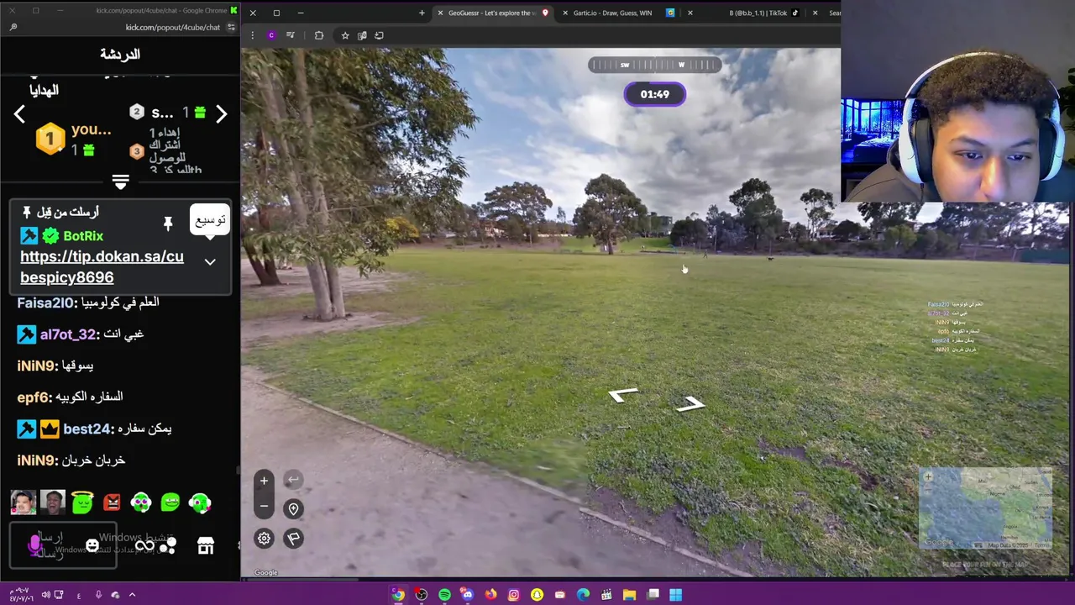The height and width of the screenshot is (605, 1075).
Task: Send the first face photo emote
Action: point(24,502)
